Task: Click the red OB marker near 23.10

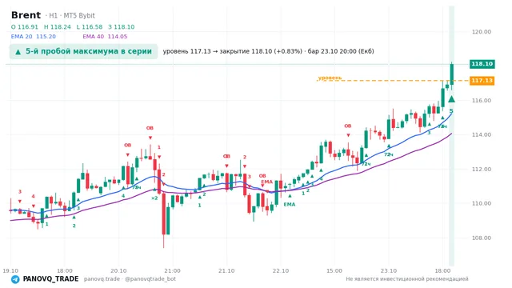Action: pos(348,126)
